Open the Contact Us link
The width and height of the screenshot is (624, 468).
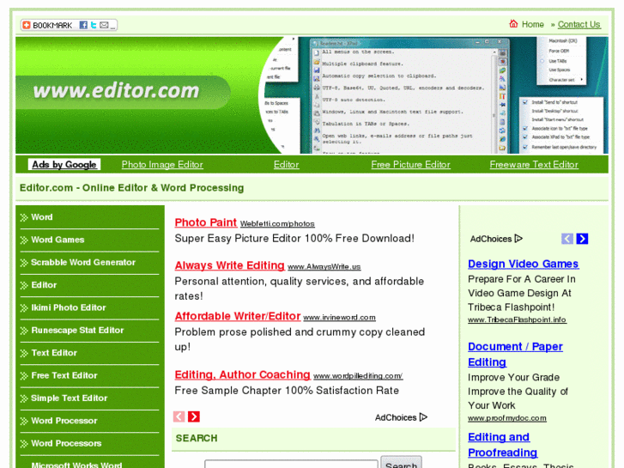tap(579, 24)
